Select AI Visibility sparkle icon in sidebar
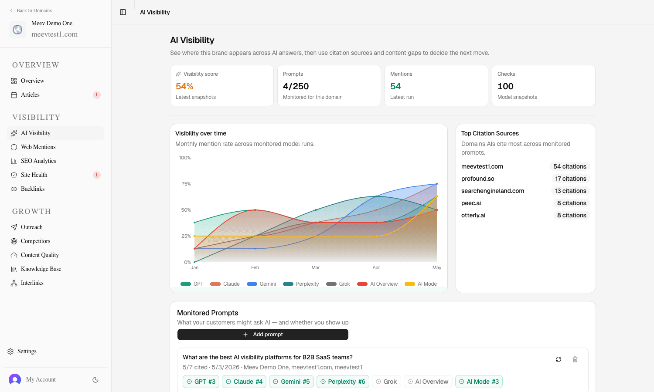This screenshot has height=392, width=654. pyautogui.click(x=14, y=133)
